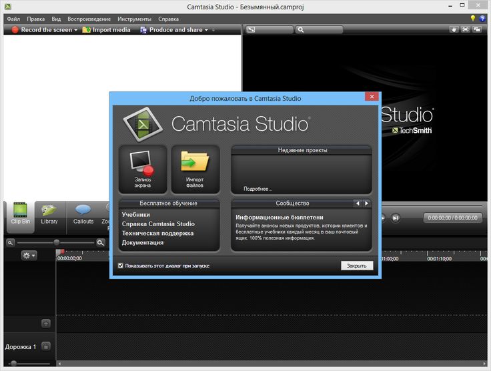Click Produce and share in toolbar
The height and width of the screenshot is (371, 491).
click(x=171, y=30)
